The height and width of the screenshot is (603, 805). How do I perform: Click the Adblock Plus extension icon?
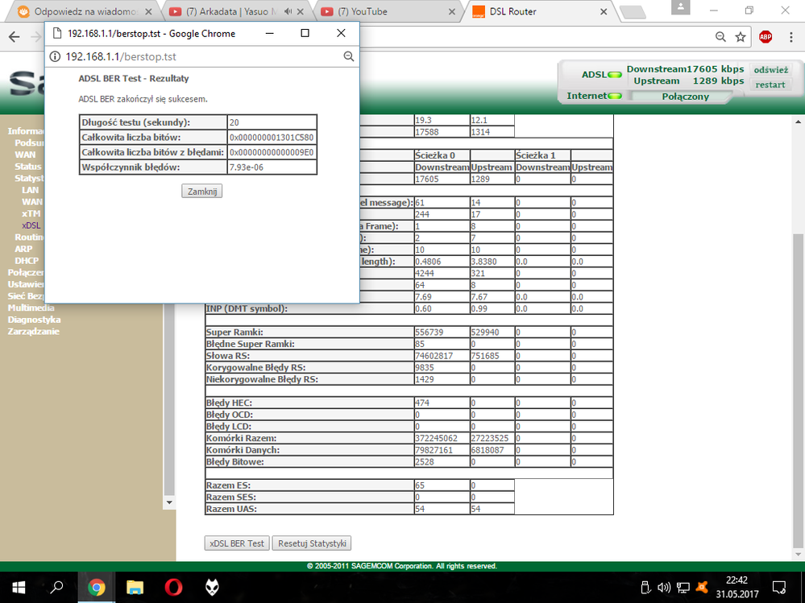coord(766,37)
